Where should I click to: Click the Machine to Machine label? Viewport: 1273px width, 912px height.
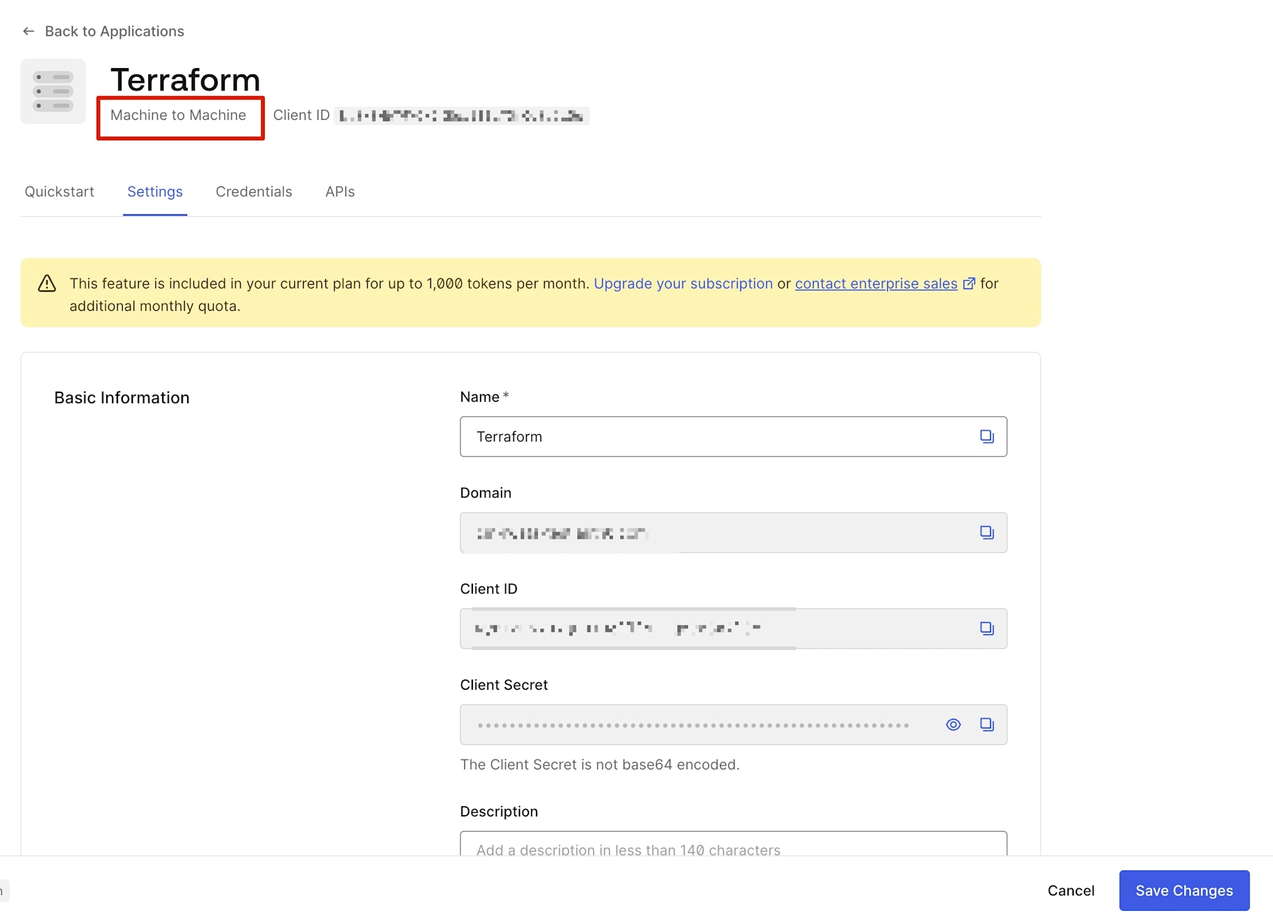(178, 115)
